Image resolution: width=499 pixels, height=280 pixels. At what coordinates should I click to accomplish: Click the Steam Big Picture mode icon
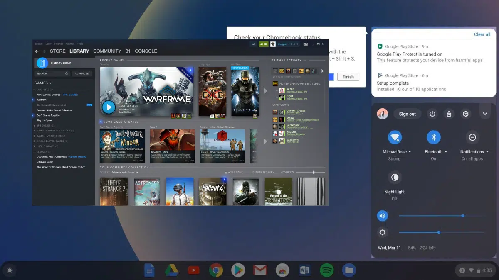click(x=306, y=44)
